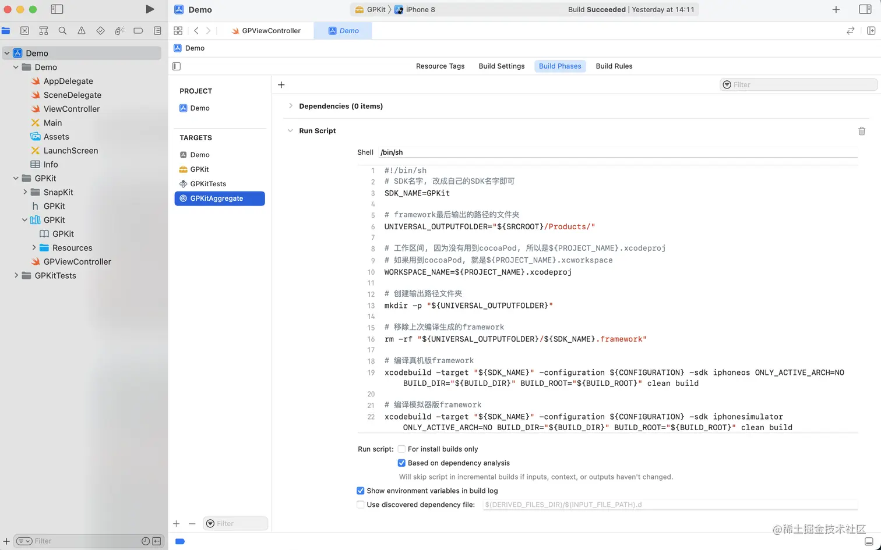Open the Report navigator

(157, 31)
